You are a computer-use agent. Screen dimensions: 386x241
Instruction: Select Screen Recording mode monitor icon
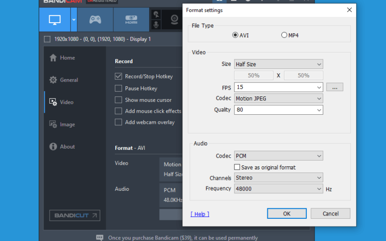pyautogui.click(x=55, y=20)
